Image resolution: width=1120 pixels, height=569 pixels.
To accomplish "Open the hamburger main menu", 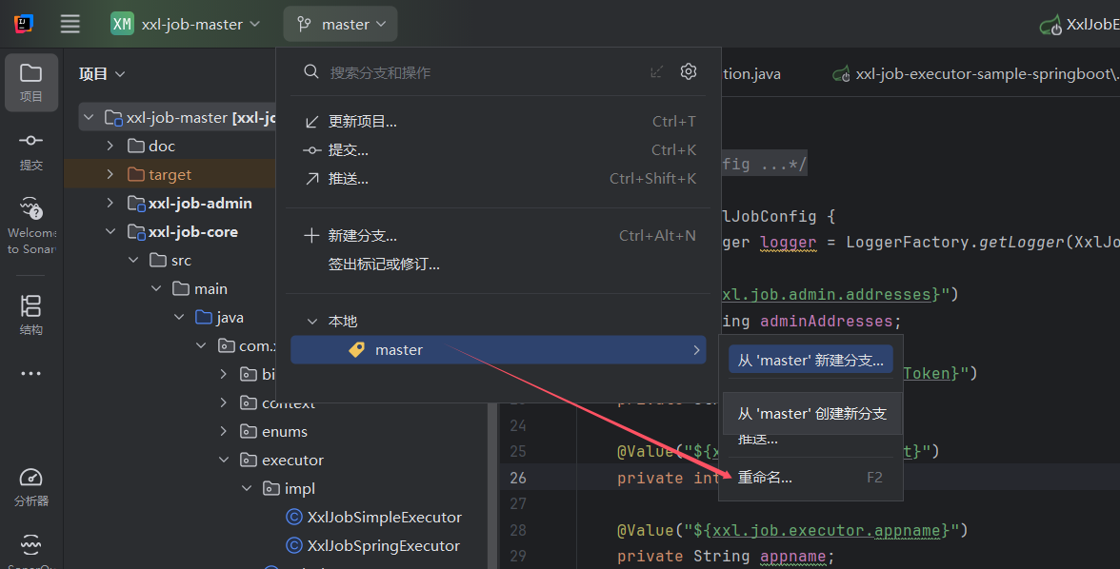I will 70,24.
